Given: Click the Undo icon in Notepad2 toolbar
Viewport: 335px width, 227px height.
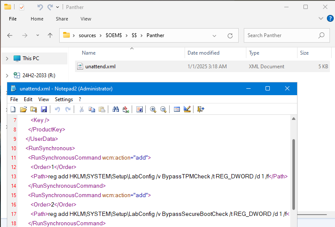Looking at the screenshot, I should pyautogui.click(x=57, y=109).
